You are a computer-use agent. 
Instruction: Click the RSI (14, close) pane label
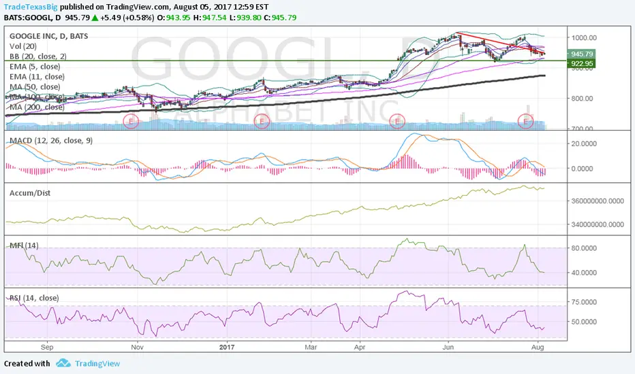(34, 298)
